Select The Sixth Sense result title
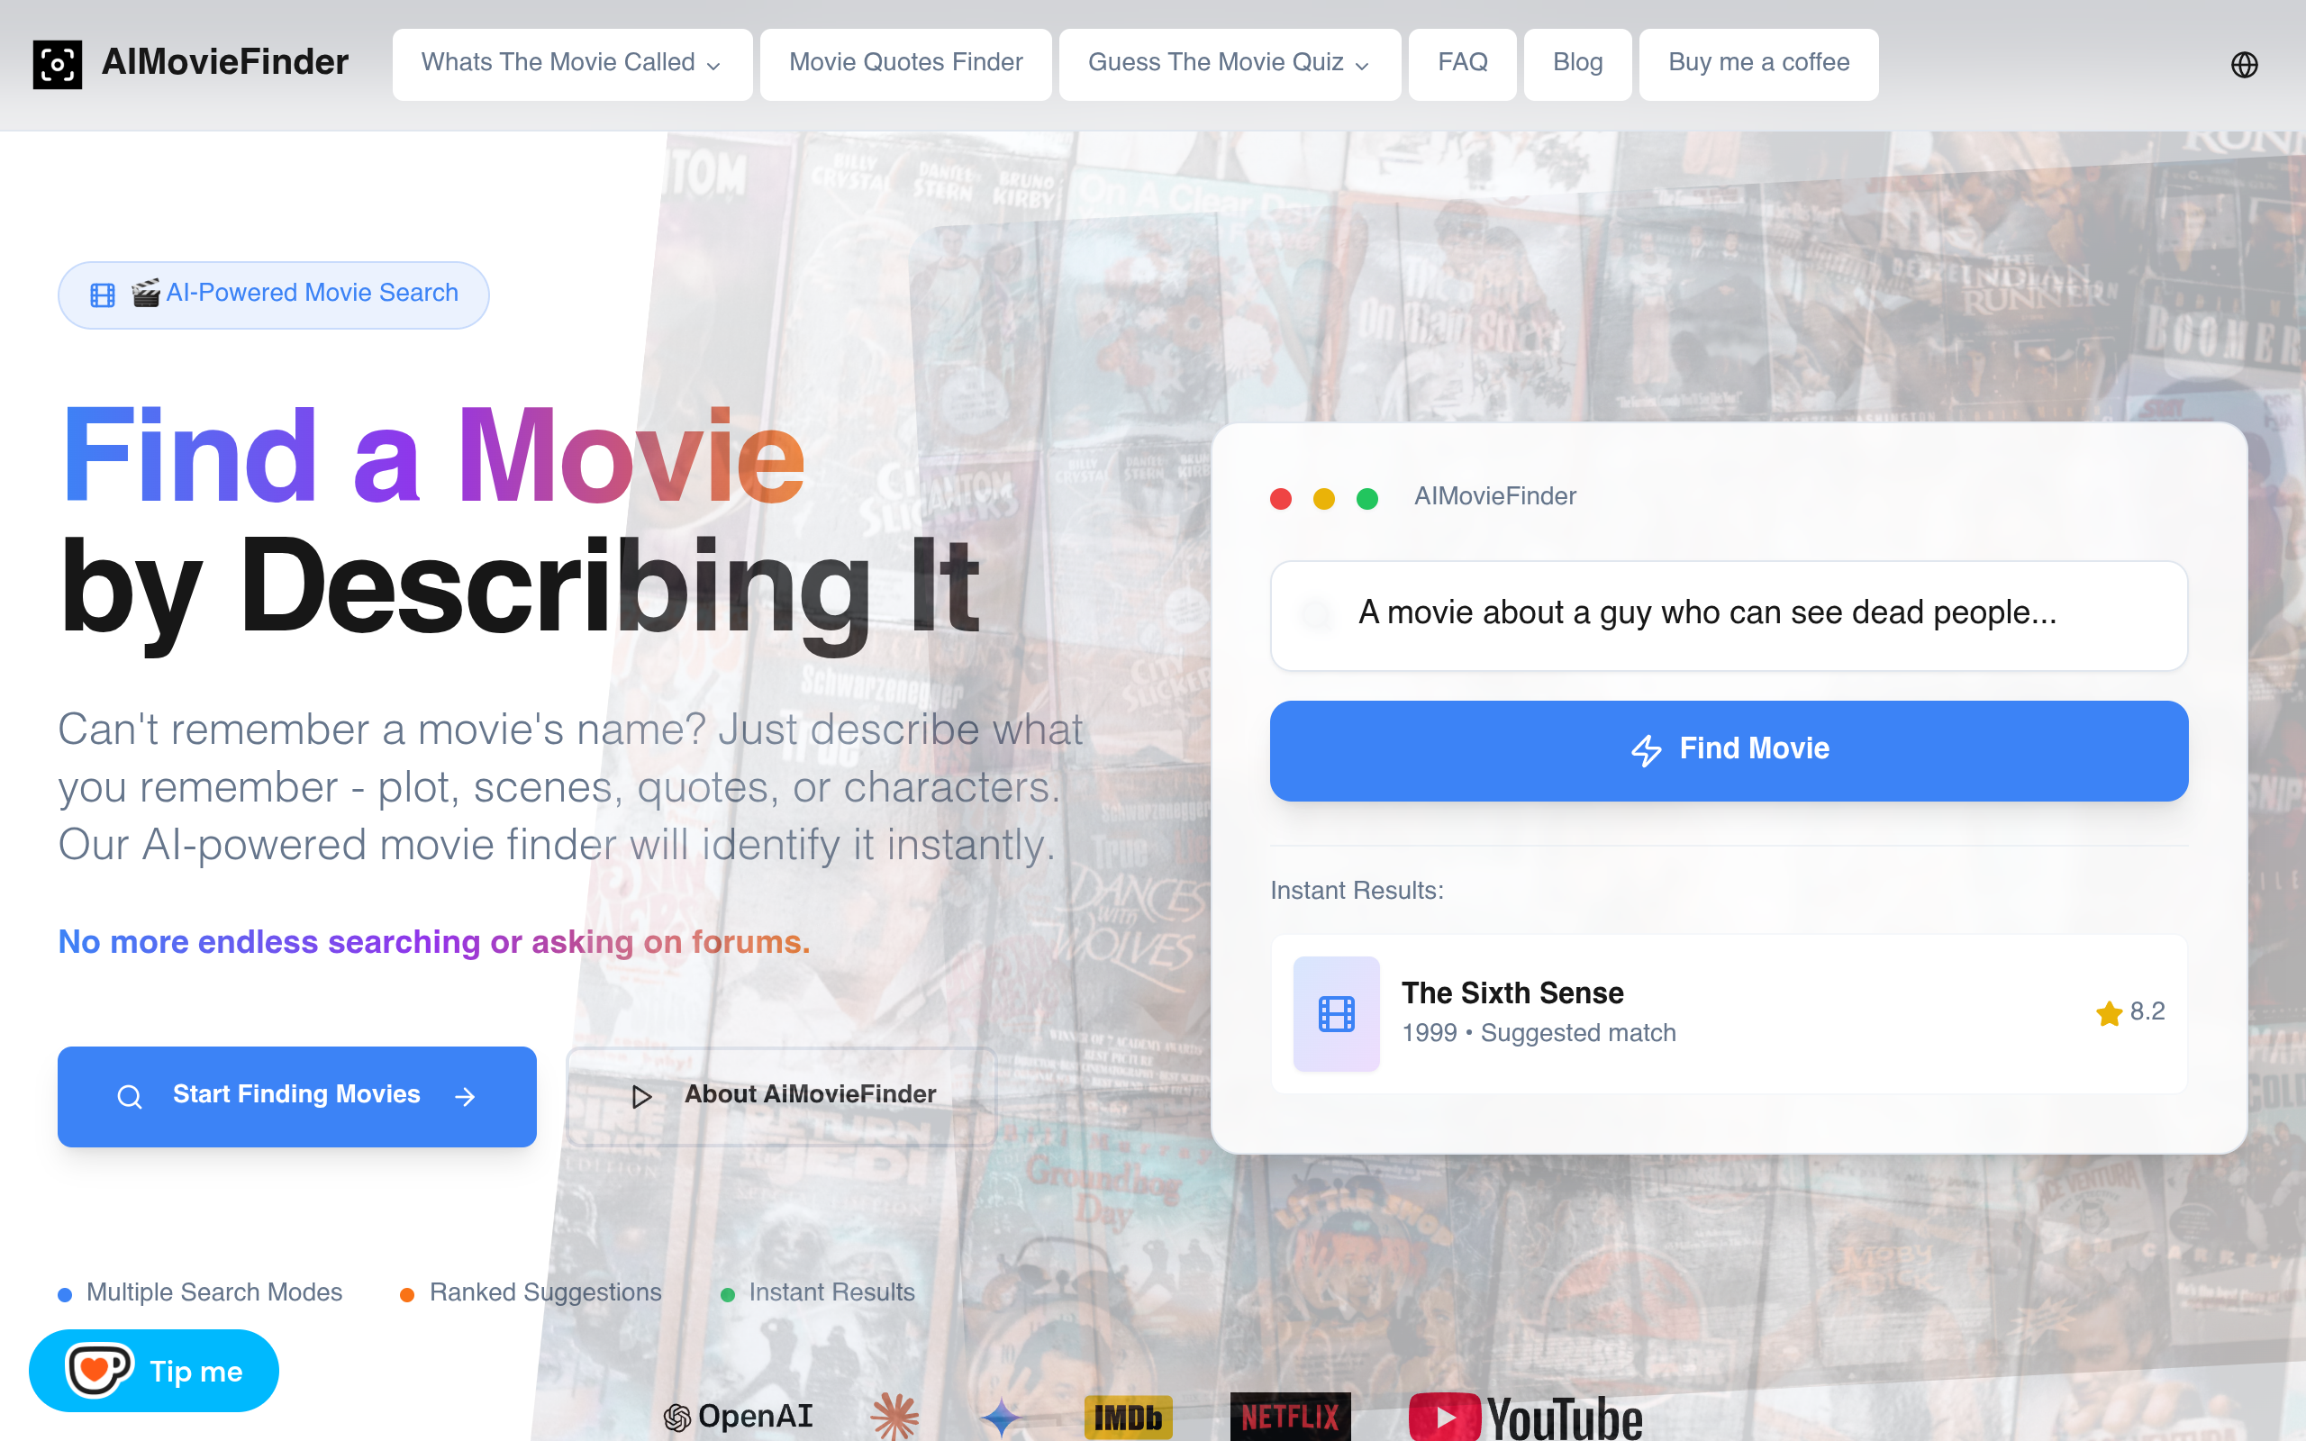This screenshot has width=2306, height=1441. pos(1512,993)
